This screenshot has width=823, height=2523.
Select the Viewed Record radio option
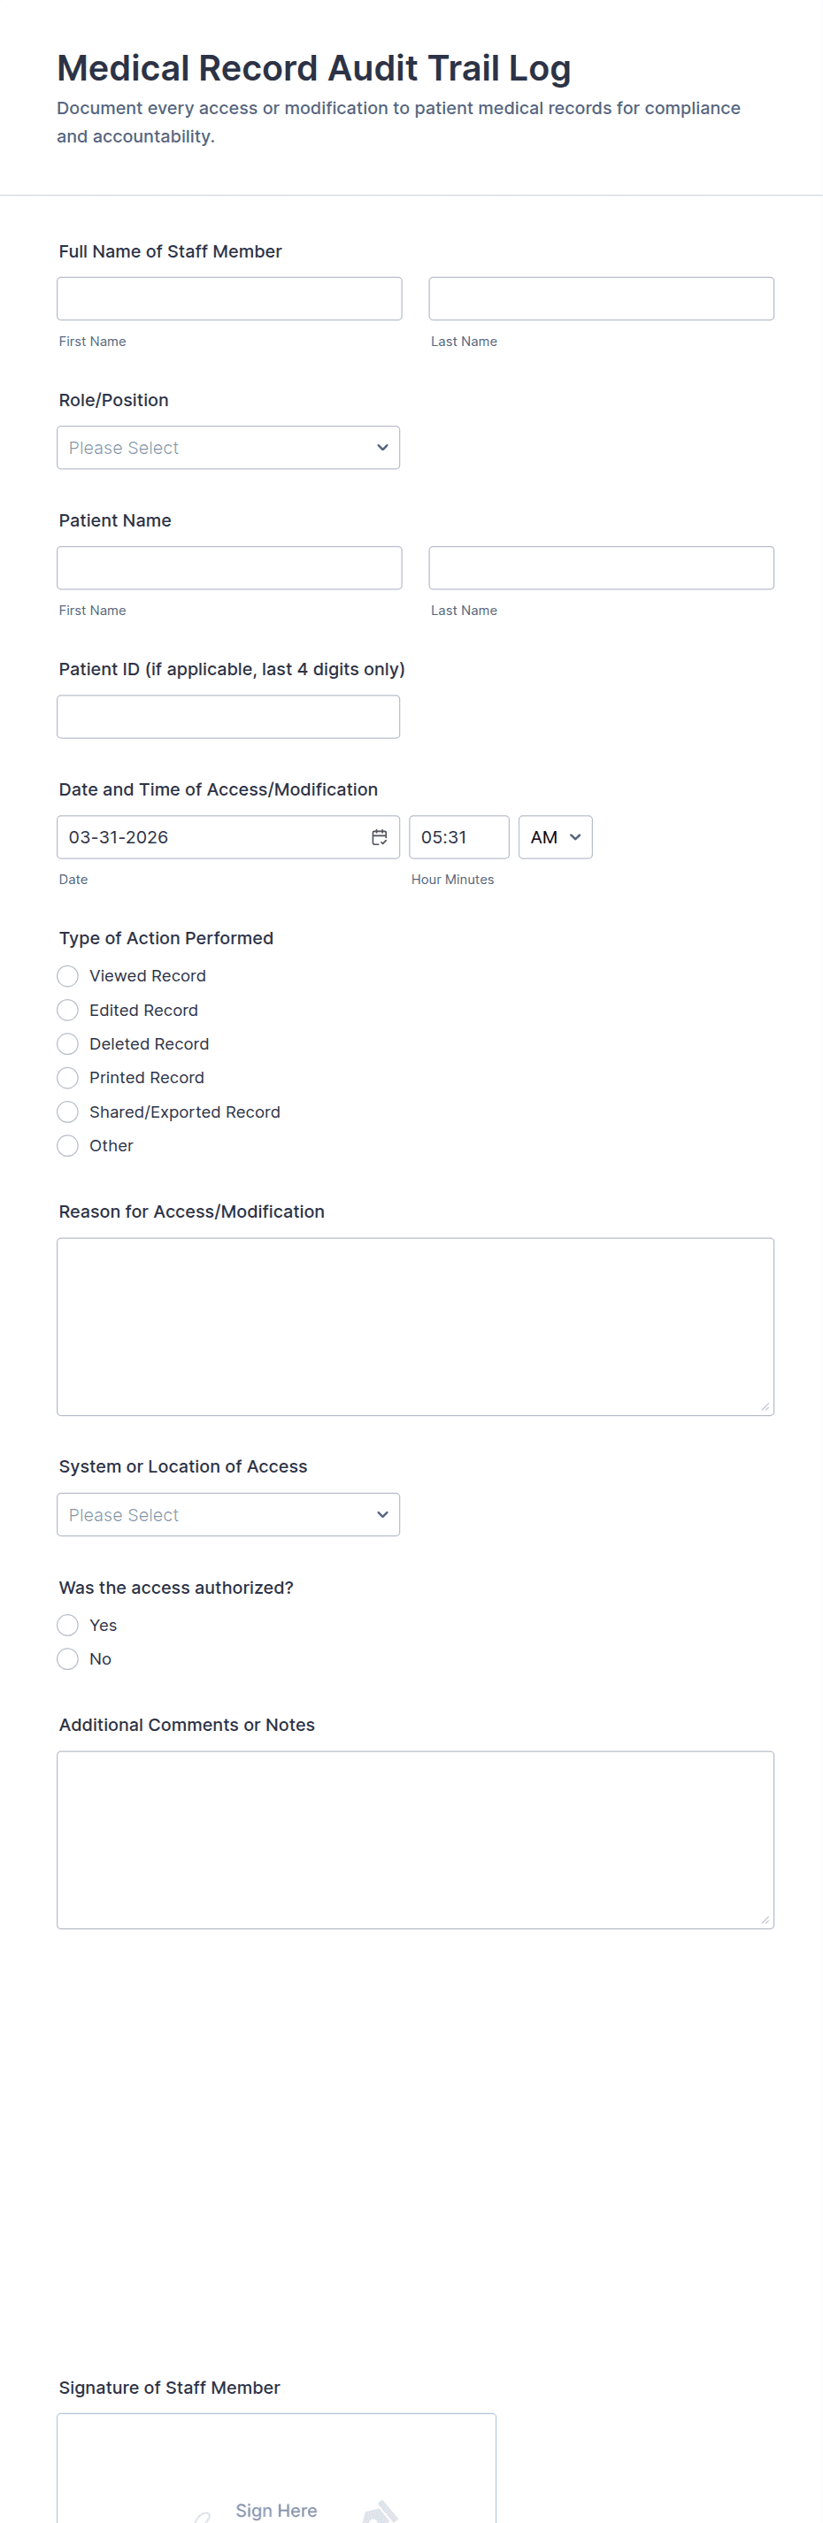(x=67, y=976)
